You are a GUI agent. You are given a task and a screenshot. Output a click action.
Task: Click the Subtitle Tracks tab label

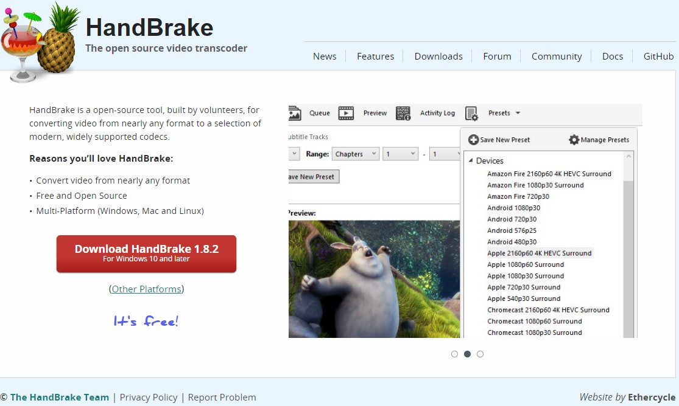click(x=308, y=137)
